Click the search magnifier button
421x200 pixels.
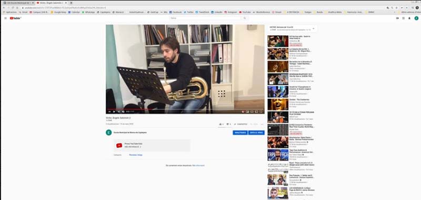[x=244, y=18]
